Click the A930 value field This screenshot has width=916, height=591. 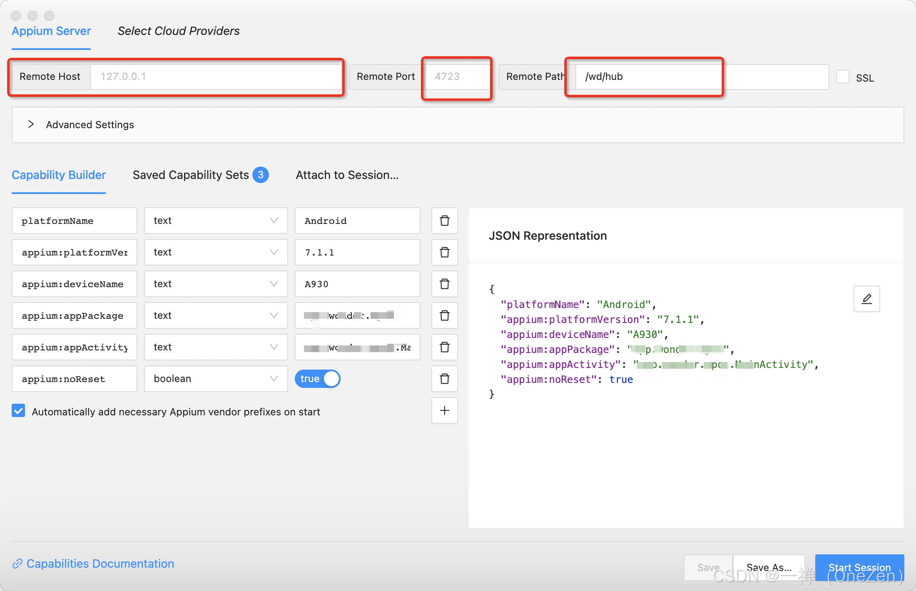[x=358, y=284]
